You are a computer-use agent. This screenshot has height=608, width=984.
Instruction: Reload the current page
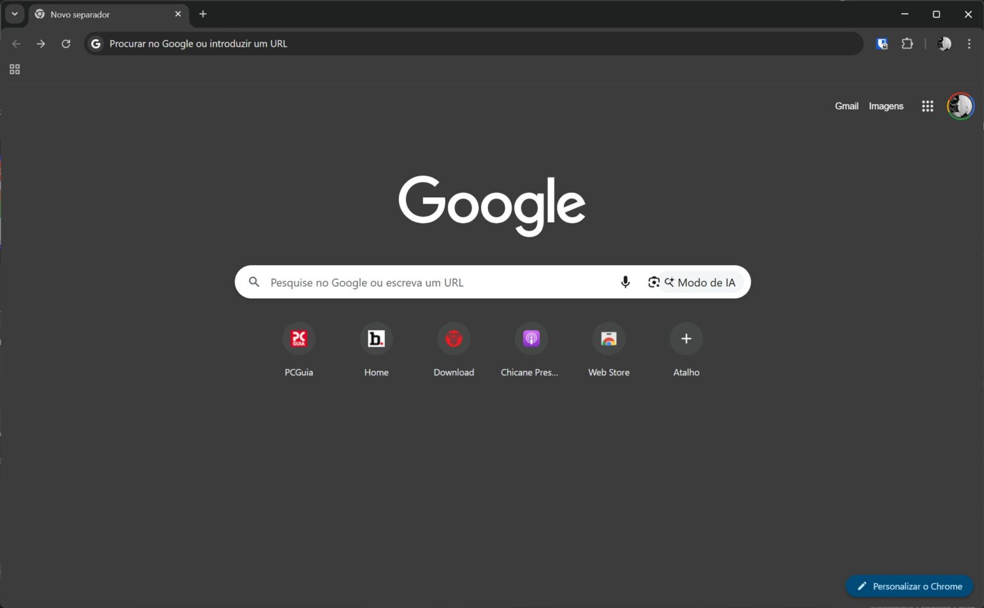pyautogui.click(x=66, y=44)
